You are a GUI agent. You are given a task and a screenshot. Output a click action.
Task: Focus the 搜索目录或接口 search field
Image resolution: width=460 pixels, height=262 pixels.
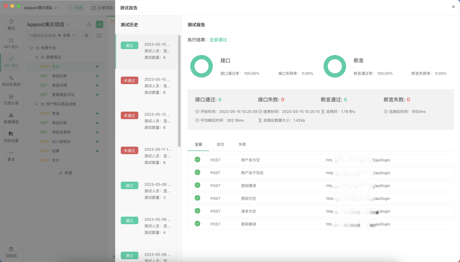click(x=43, y=35)
